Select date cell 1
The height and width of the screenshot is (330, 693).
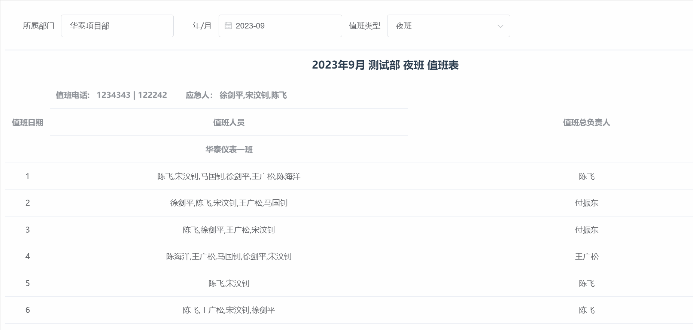(x=27, y=176)
